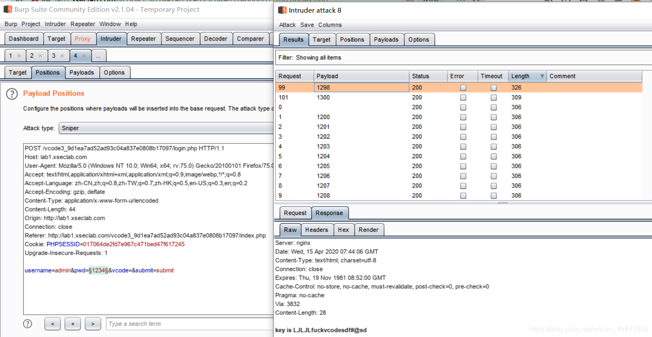Image resolution: width=652 pixels, height=337 pixels.
Task: Open the Window menu
Action: [x=110, y=24]
